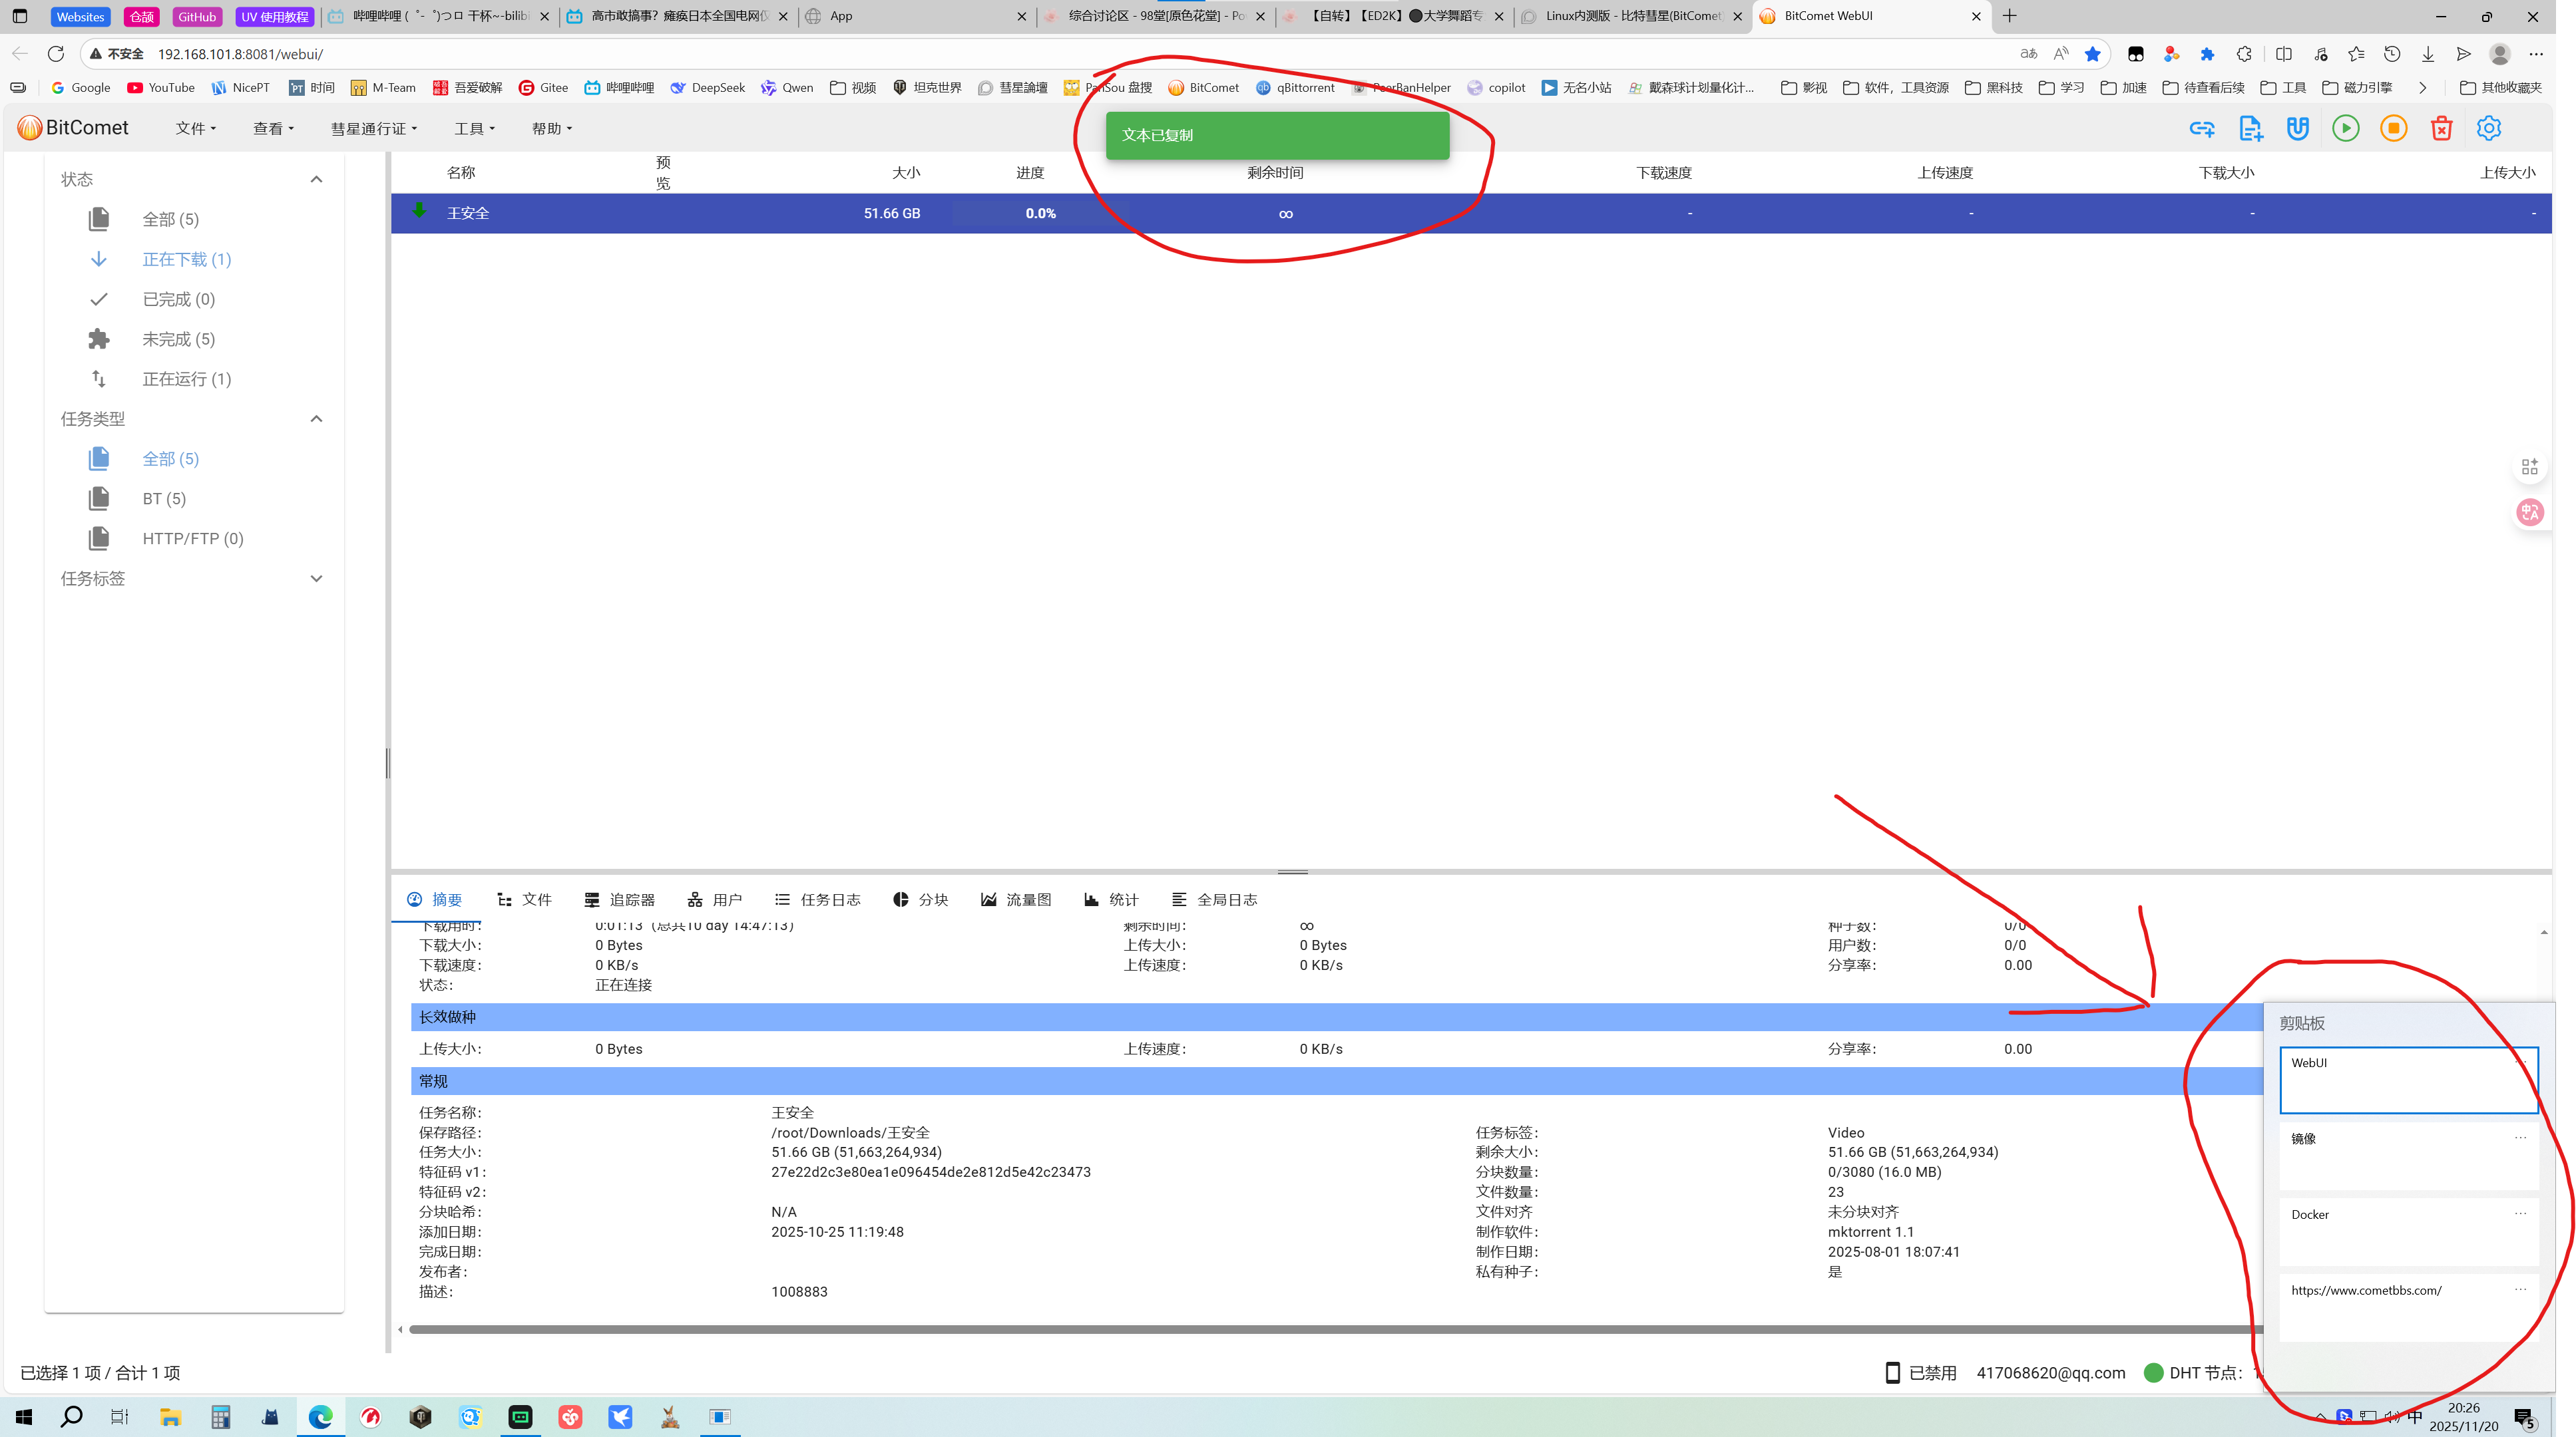Switch to the 流量图 tab
The width and height of the screenshot is (2576, 1437).
point(1016,899)
